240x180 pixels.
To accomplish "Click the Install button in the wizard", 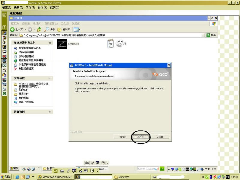I will click(141, 137).
